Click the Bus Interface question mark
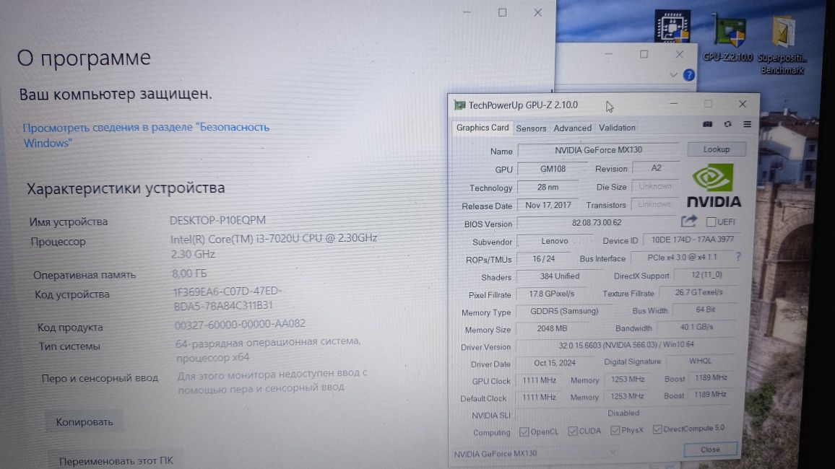Screen dimensions: 835x469 738,256
